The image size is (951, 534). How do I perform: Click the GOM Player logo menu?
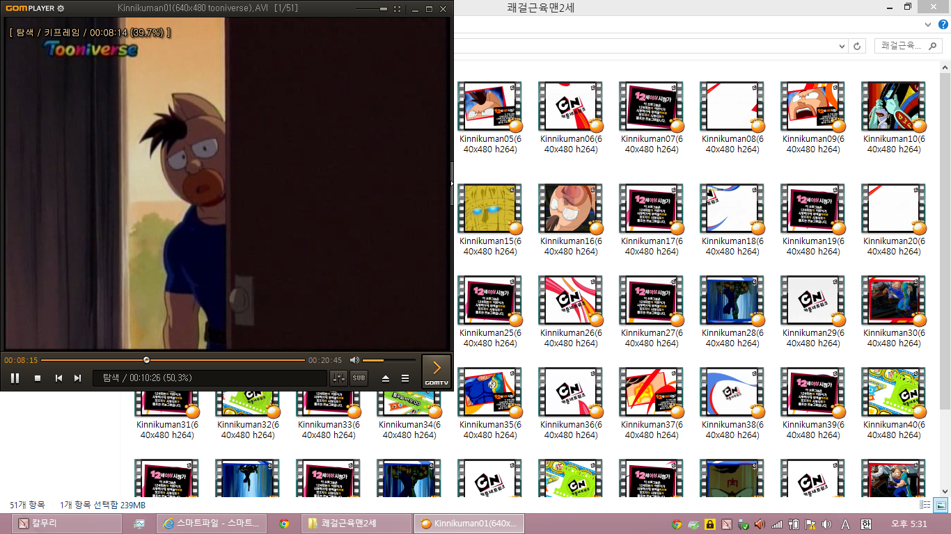click(30, 8)
